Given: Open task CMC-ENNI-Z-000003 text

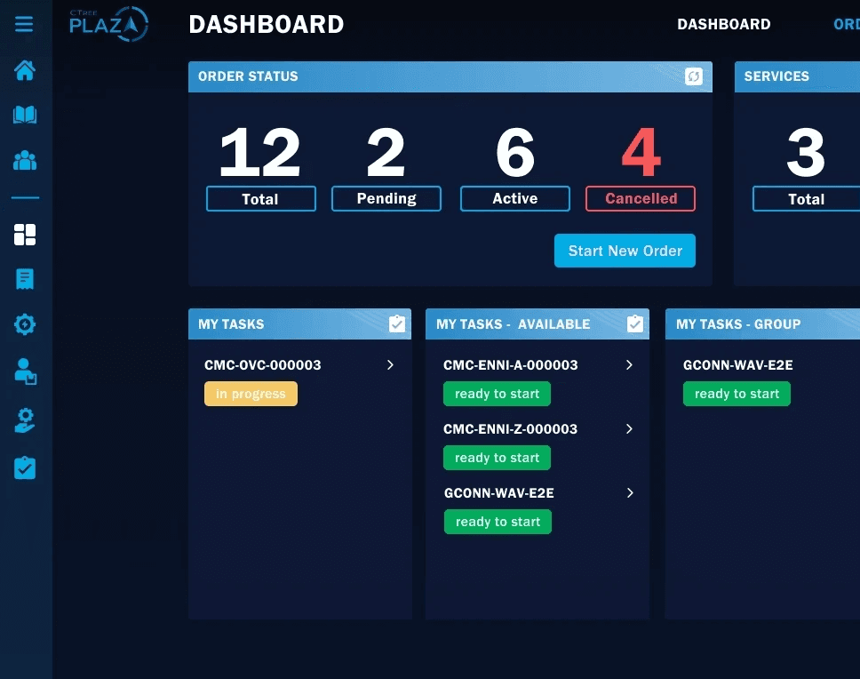Looking at the screenshot, I should tap(511, 429).
